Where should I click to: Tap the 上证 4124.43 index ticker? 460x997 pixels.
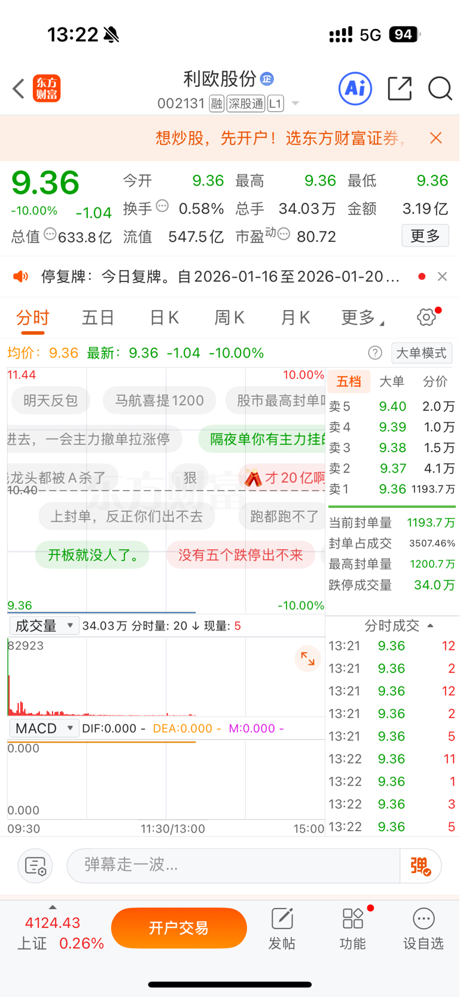[x=60, y=933]
